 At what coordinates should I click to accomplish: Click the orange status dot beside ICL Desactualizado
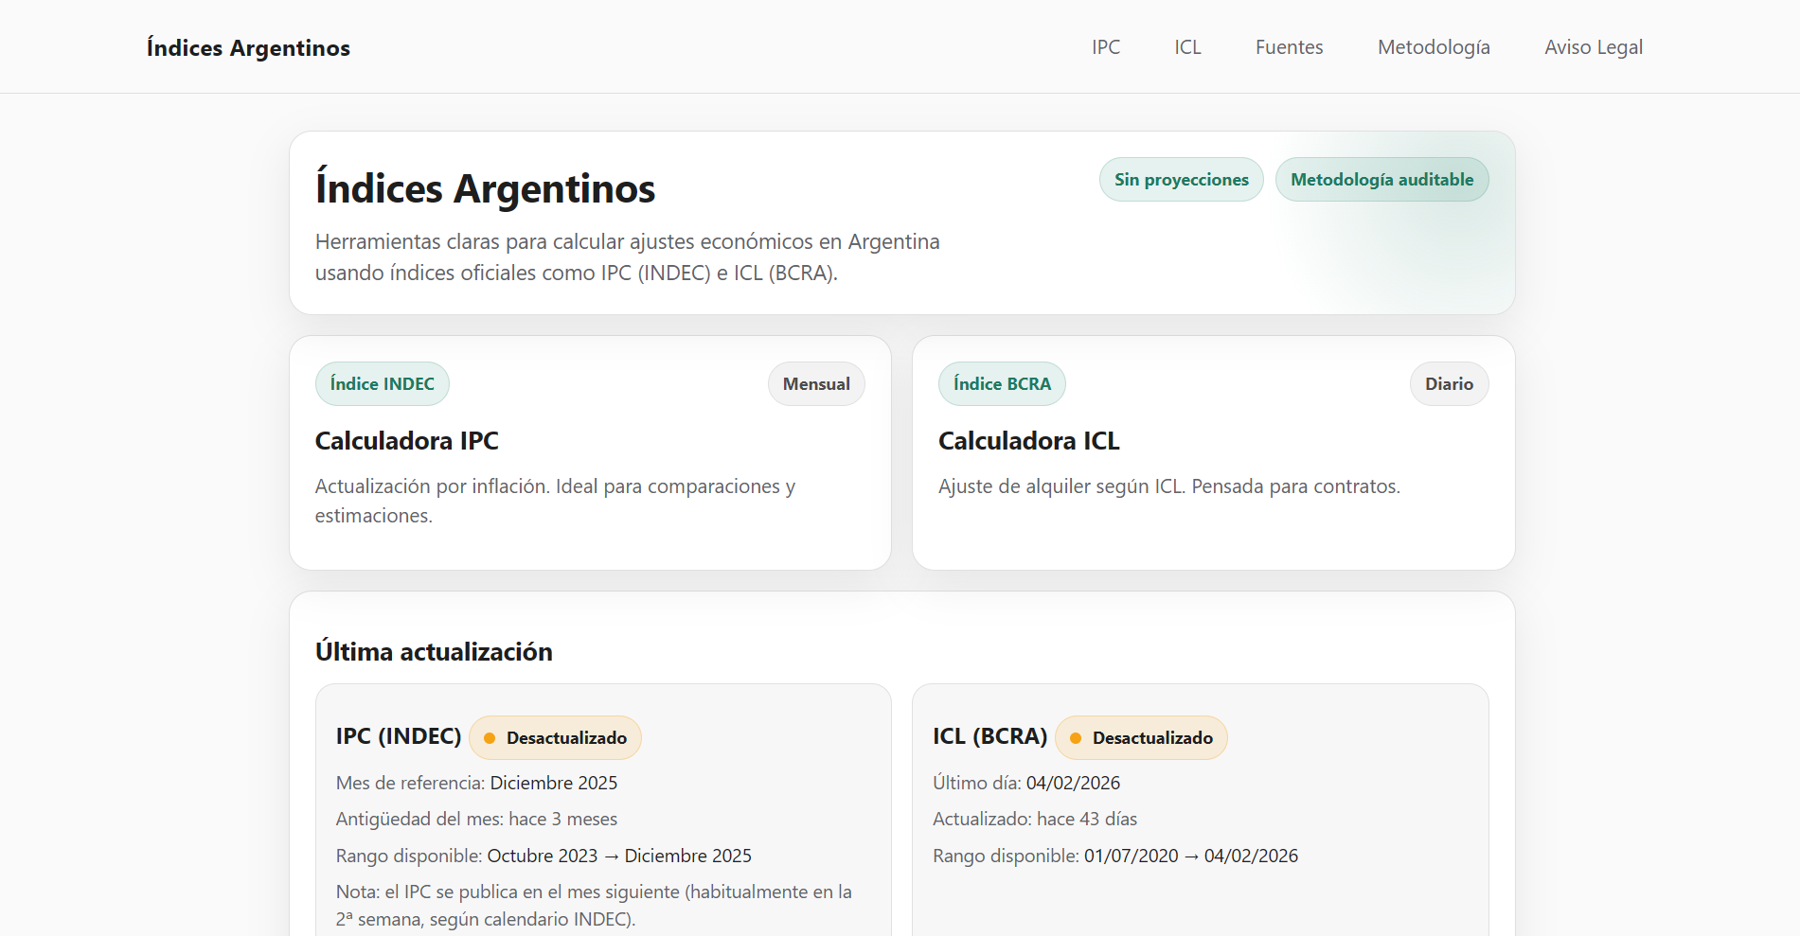click(x=1075, y=737)
